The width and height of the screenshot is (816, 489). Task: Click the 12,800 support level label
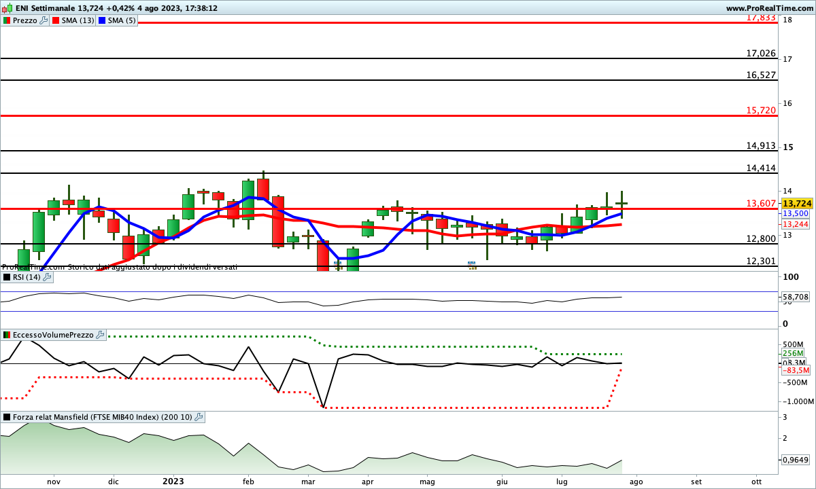pyautogui.click(x=761, y=238)
